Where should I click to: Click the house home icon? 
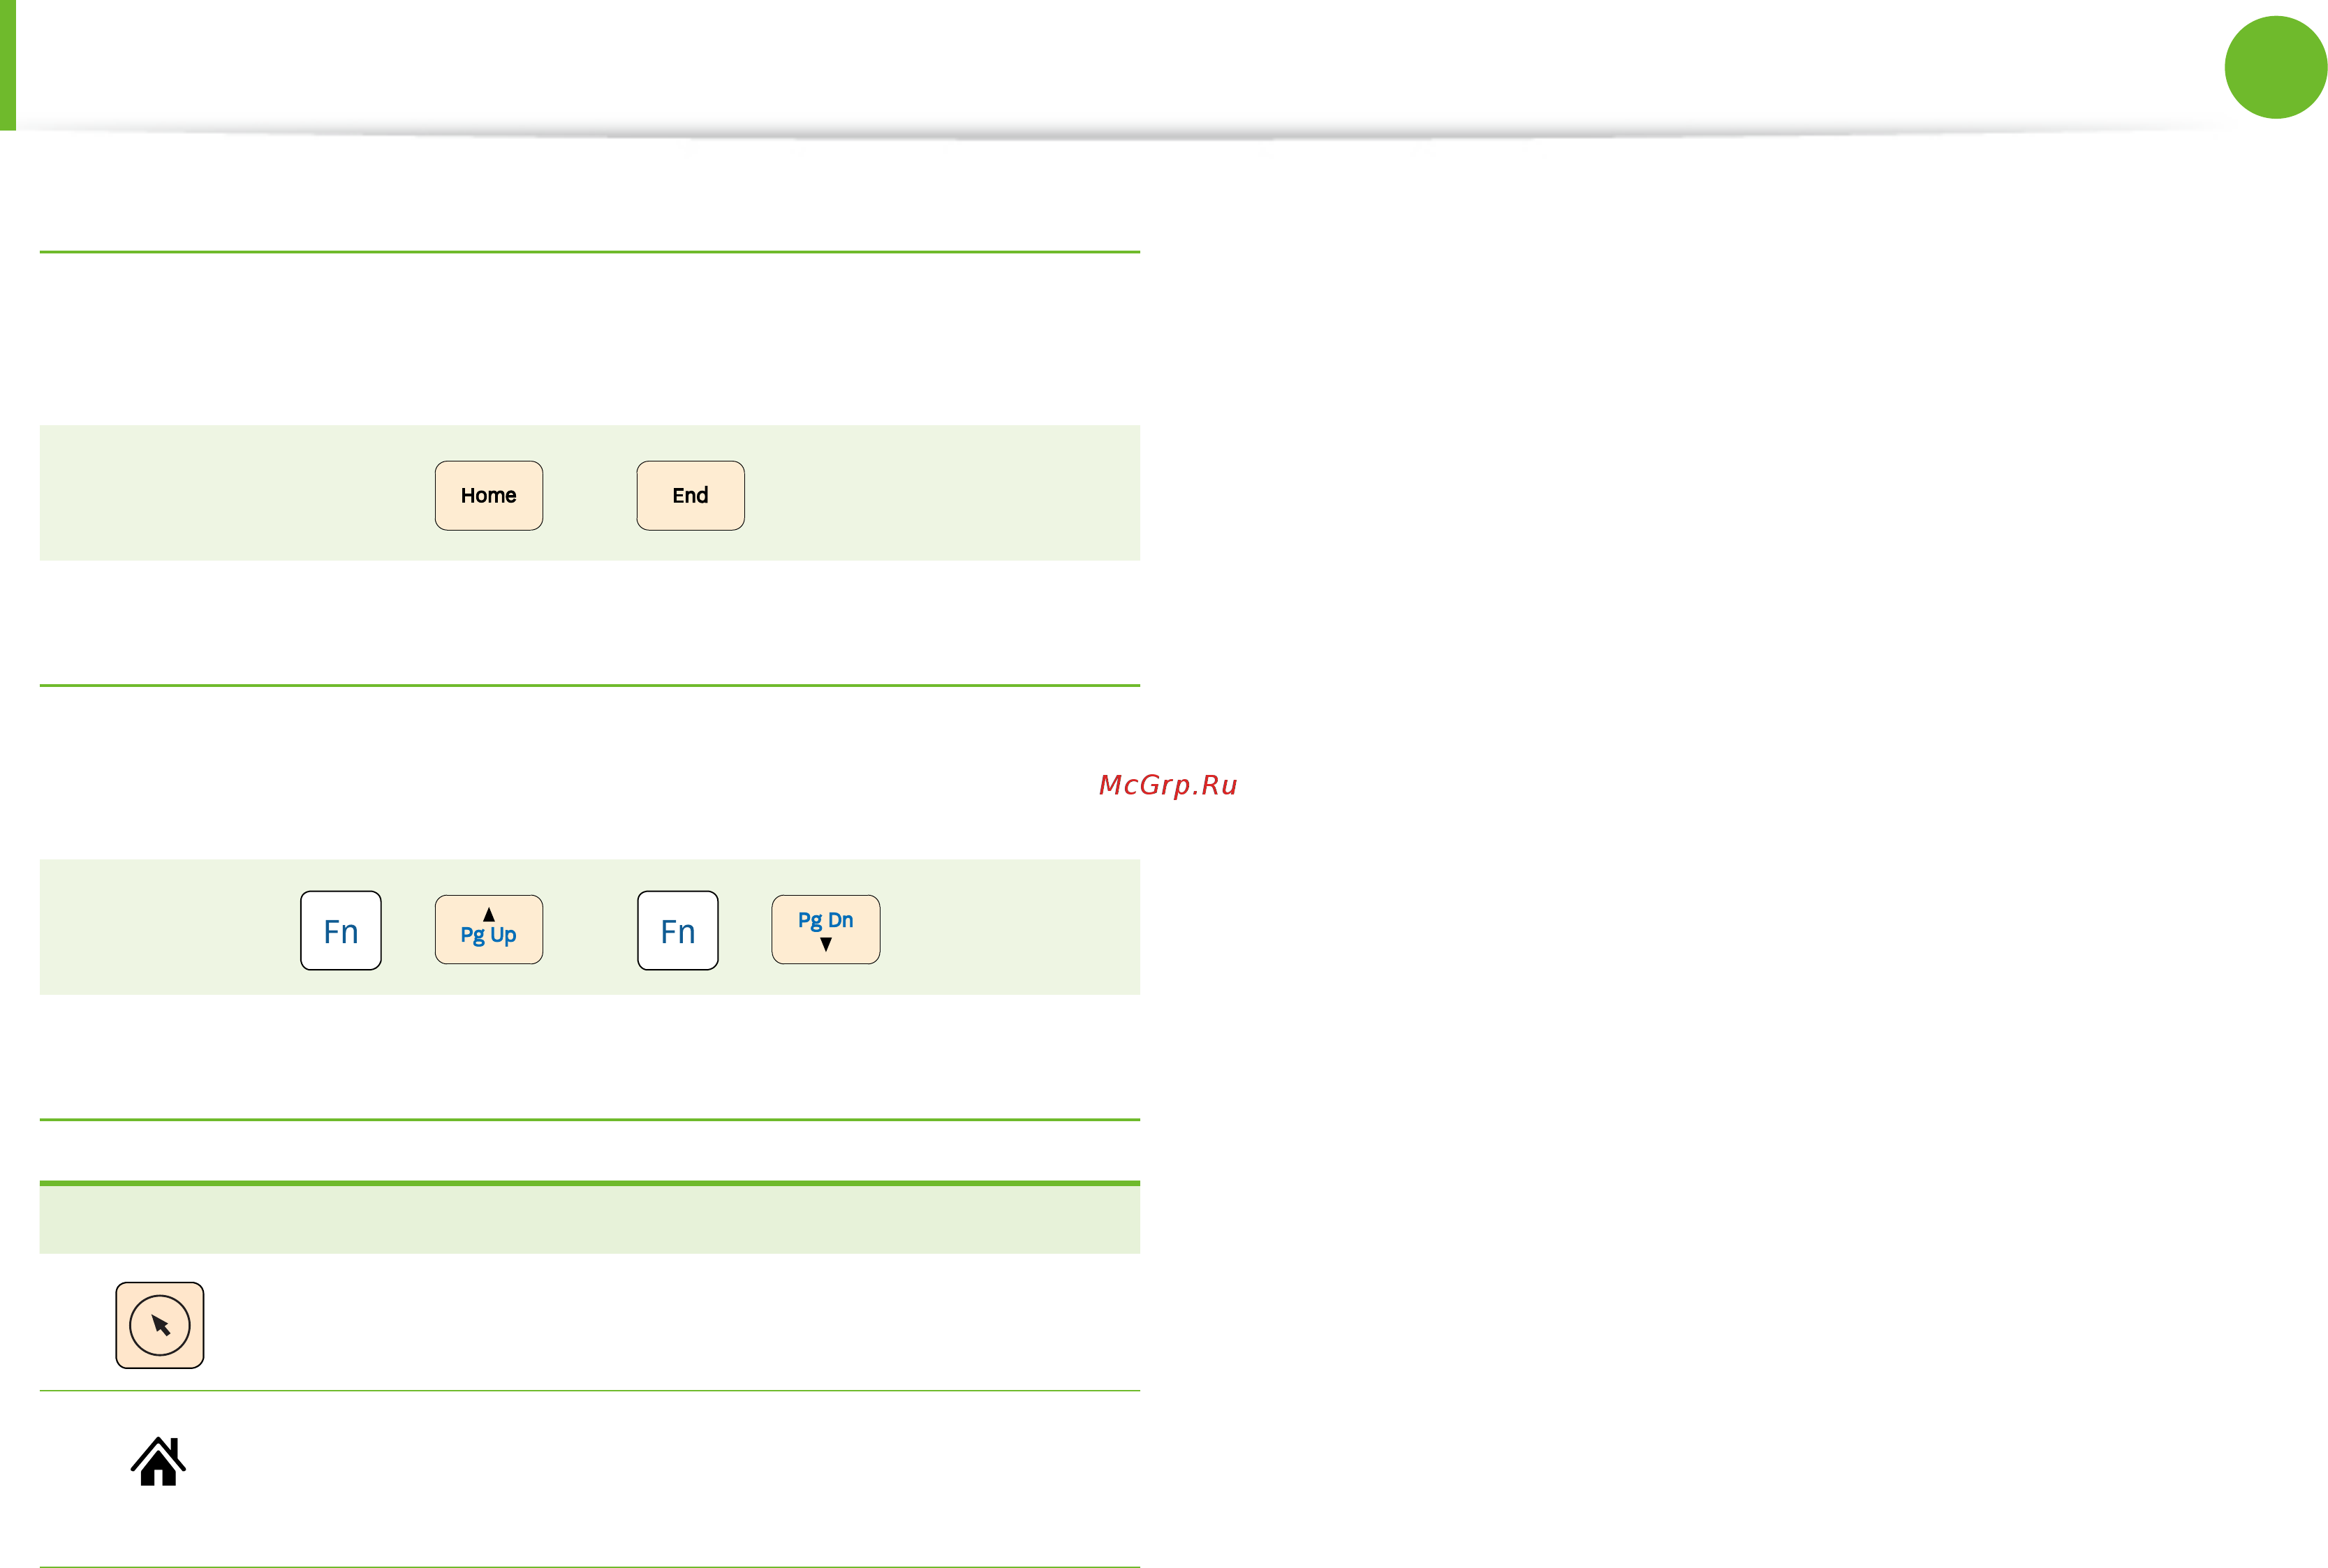(x=158, y=1461)
